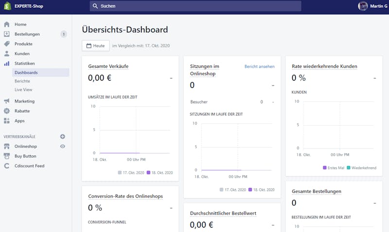Open Rabatte section
Image resolution: width=389 pixels, height=232 pixels.
[22, 111]
